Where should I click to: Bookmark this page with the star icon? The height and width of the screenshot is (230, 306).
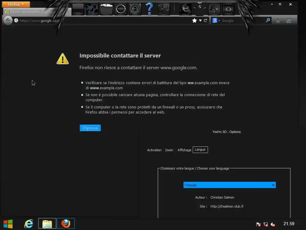194,20
